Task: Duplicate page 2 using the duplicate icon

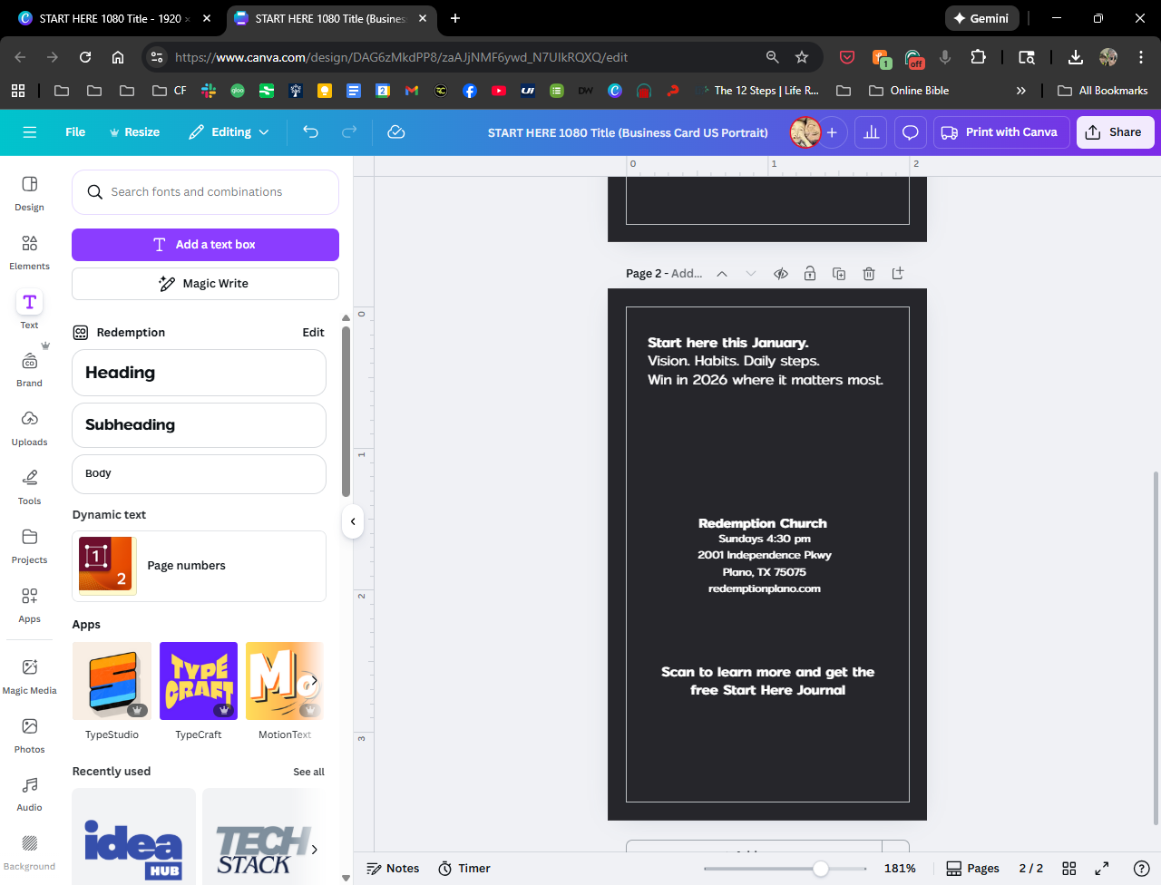Action: (839, 274)
